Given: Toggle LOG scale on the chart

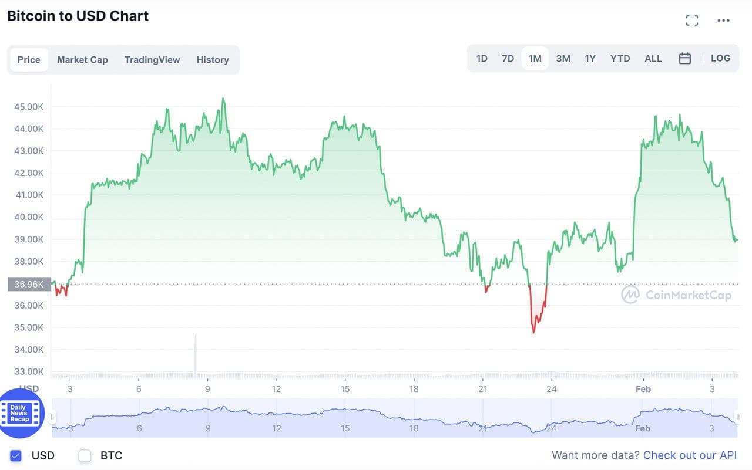Looking at the screenshot, I should click(x=720, y=58).
